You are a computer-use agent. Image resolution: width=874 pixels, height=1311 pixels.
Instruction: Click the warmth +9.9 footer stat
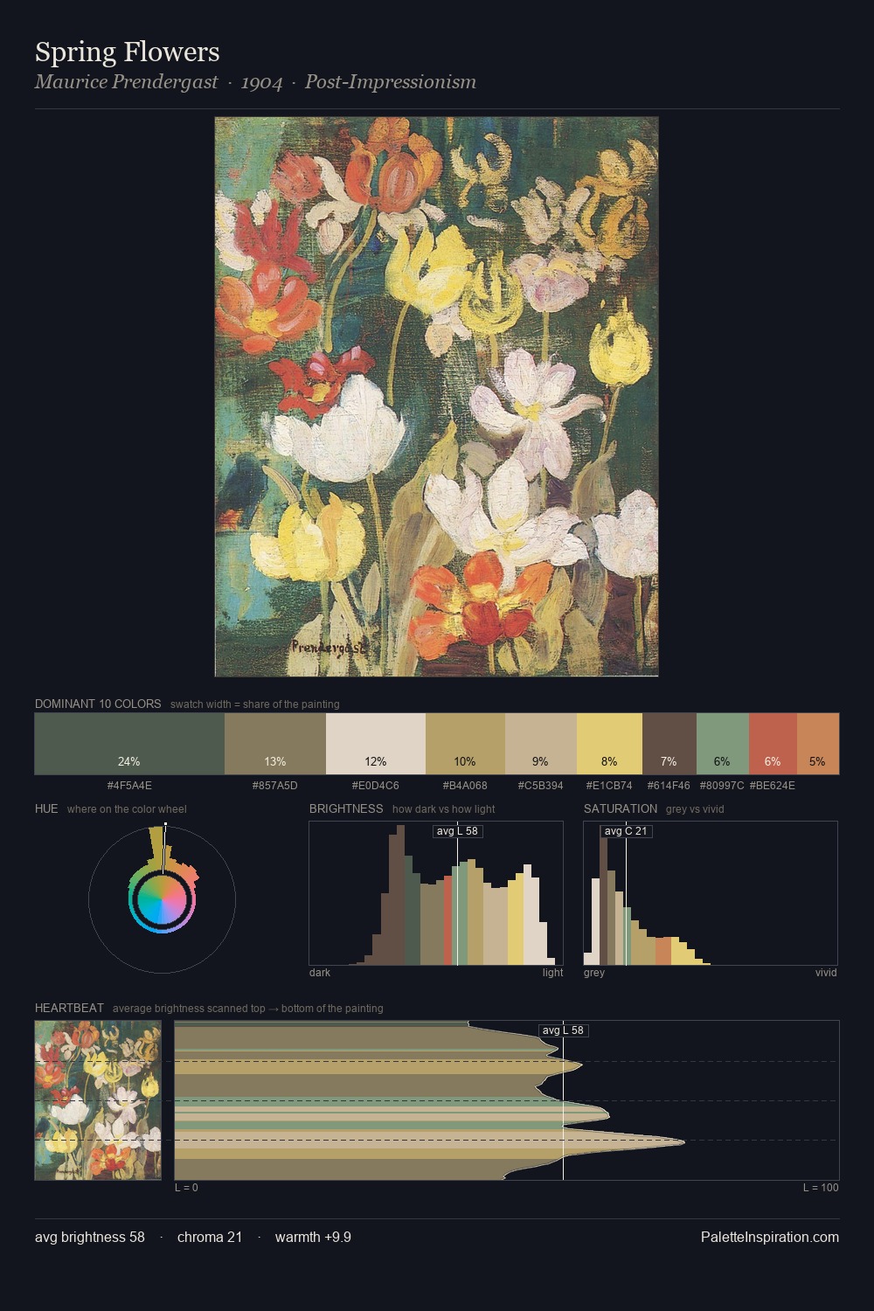[313, 1237]
